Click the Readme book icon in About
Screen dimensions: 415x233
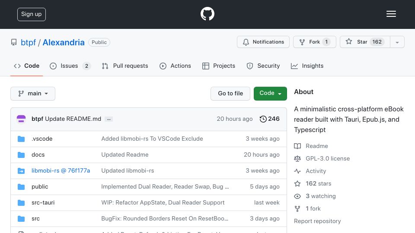coord(297,146)
